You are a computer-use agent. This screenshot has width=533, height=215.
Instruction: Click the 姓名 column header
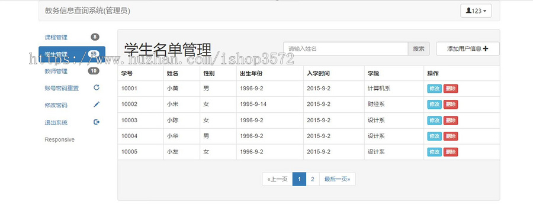(172, 74)
